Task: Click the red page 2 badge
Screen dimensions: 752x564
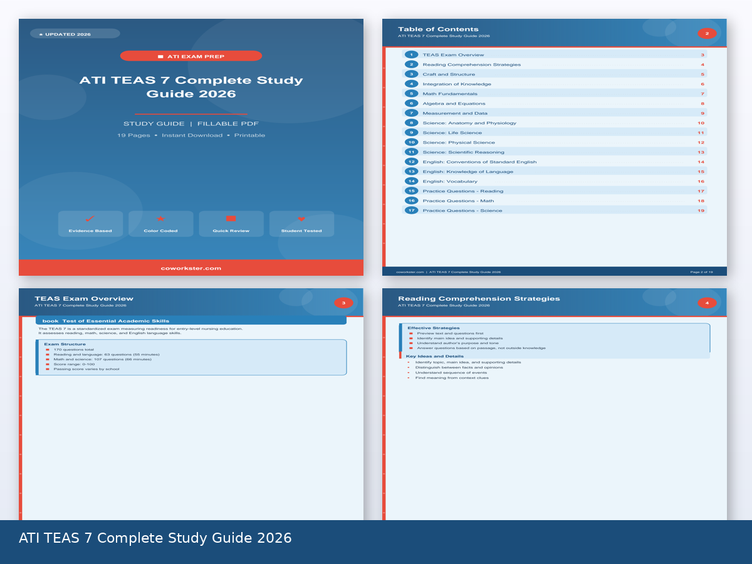Action: click(x=707, y=33)
